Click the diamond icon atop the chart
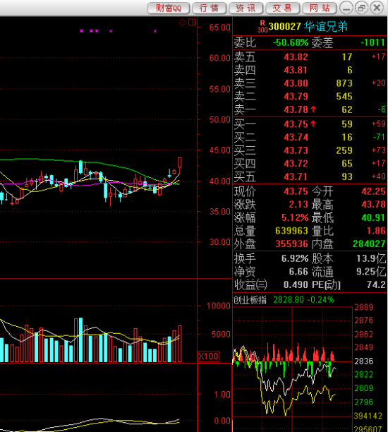388x432 pixels. [x=182, y=23]
